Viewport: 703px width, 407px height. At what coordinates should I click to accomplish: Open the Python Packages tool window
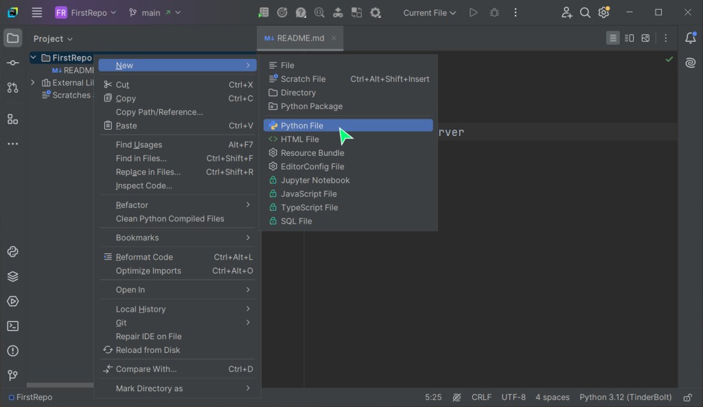(x=12, y=277)
